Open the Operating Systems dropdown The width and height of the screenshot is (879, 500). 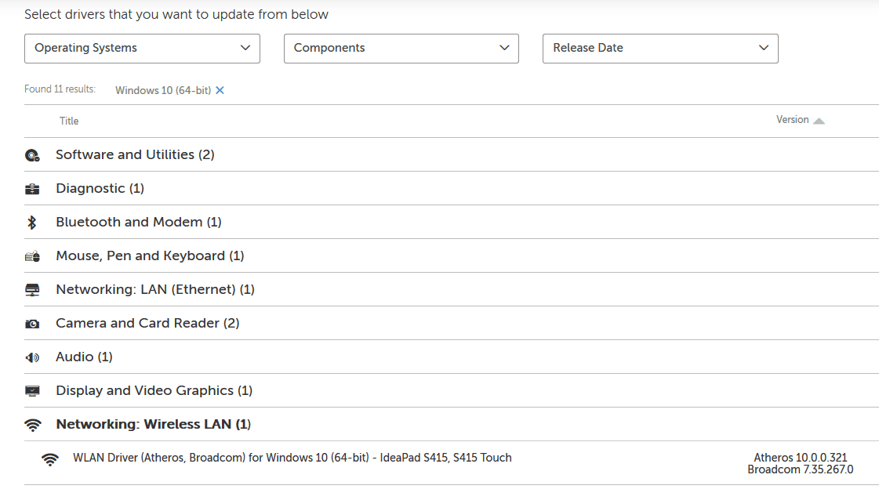tap(142, 49)
